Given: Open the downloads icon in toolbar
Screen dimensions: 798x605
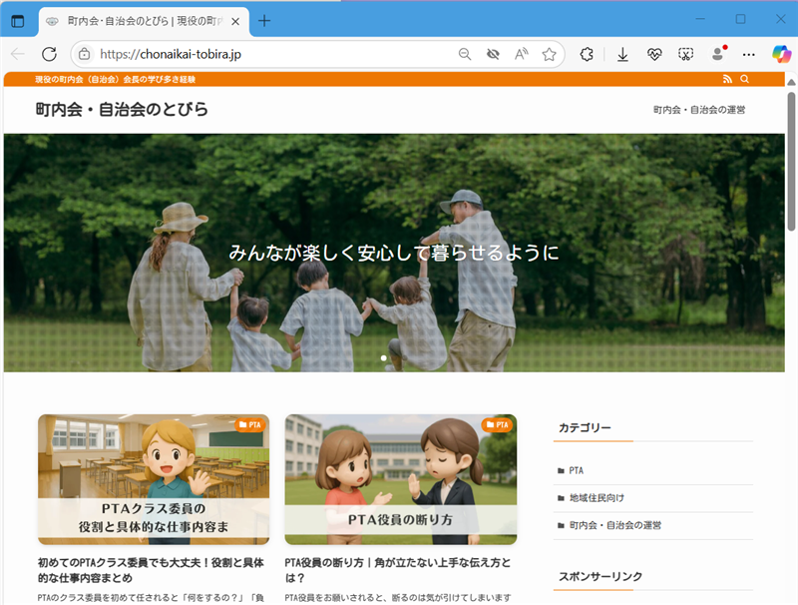Looking at the screenshot, I should (x=622, y=55).
